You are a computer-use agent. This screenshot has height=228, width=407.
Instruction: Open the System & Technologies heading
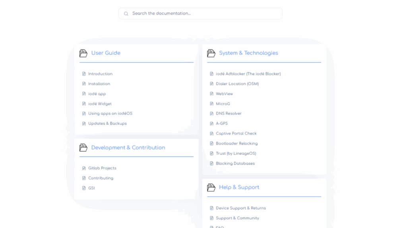tap(248, 53)
